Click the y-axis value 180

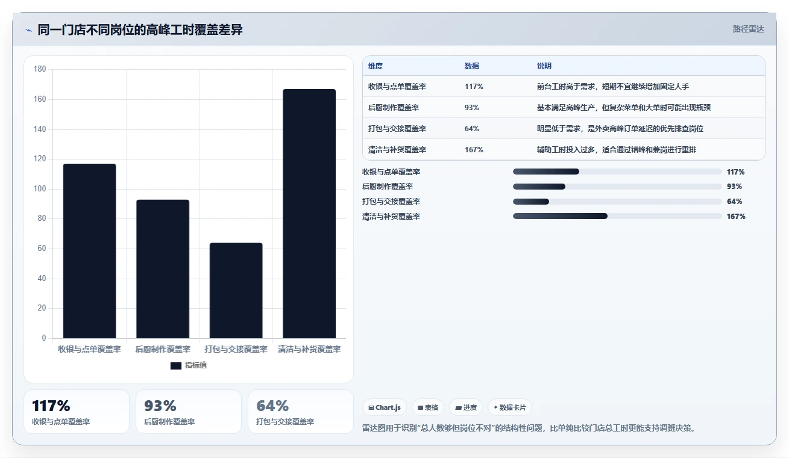pyautogui.click(x=40, y=69)
